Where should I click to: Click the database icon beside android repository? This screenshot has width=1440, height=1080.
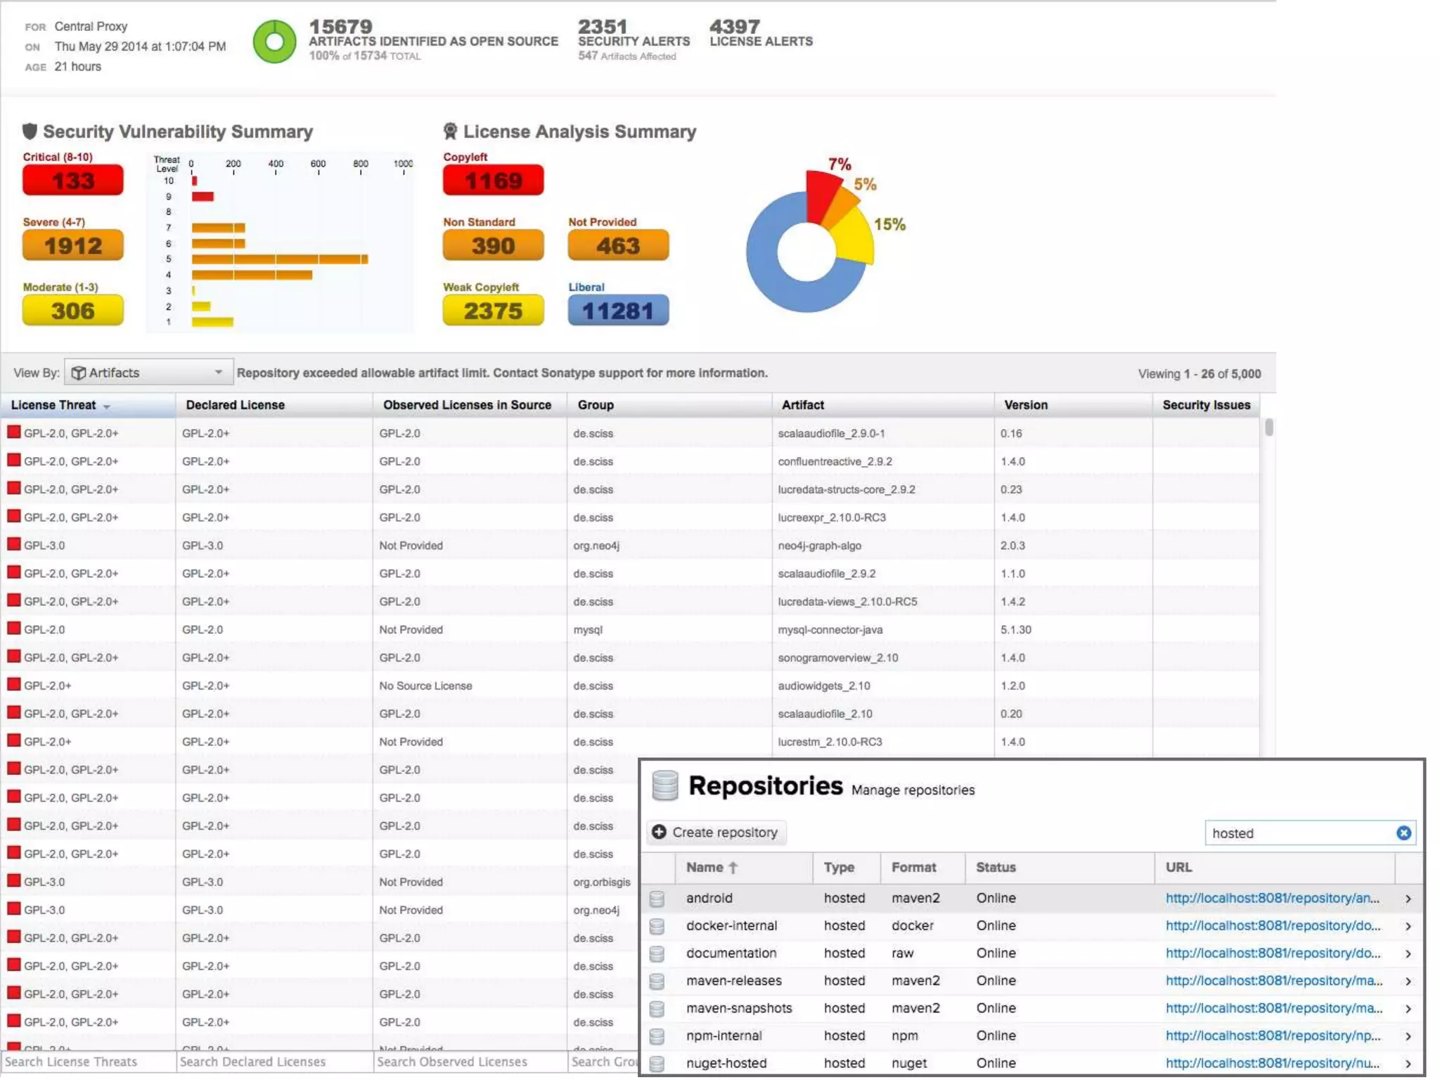(x=657, y=899)
